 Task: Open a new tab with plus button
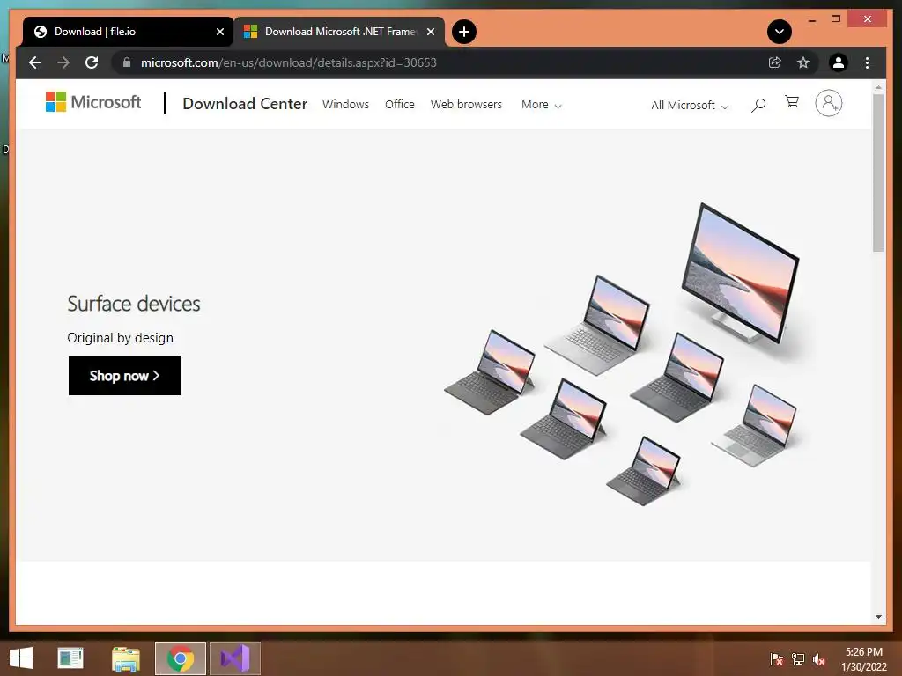[464, 32]
